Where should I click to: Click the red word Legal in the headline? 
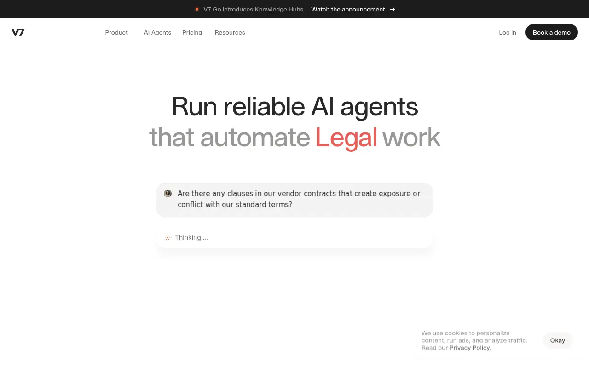point(346,138)
